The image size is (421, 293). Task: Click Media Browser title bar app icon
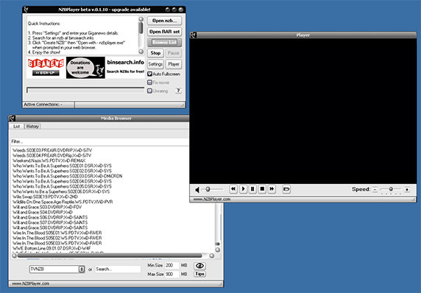coord(13,119)
